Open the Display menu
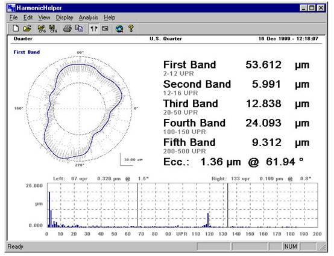Viewport: 334px width, 256px height. [x=65, y=17]
